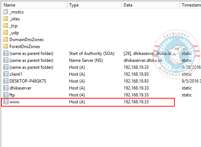Click the Host (A) type of www

pyautogui.click(x=77, y=102)
